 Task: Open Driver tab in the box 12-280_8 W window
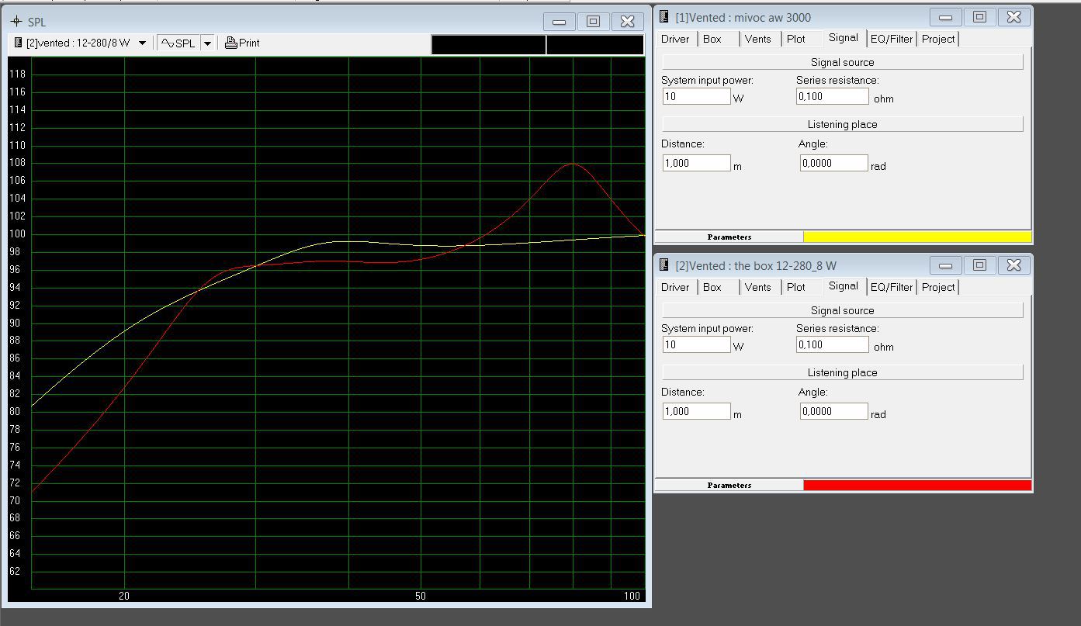[675, 287]
